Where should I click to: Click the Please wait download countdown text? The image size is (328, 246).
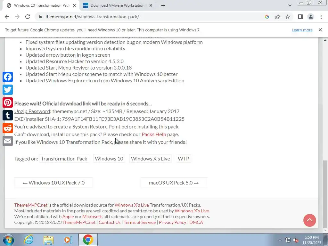83,104
